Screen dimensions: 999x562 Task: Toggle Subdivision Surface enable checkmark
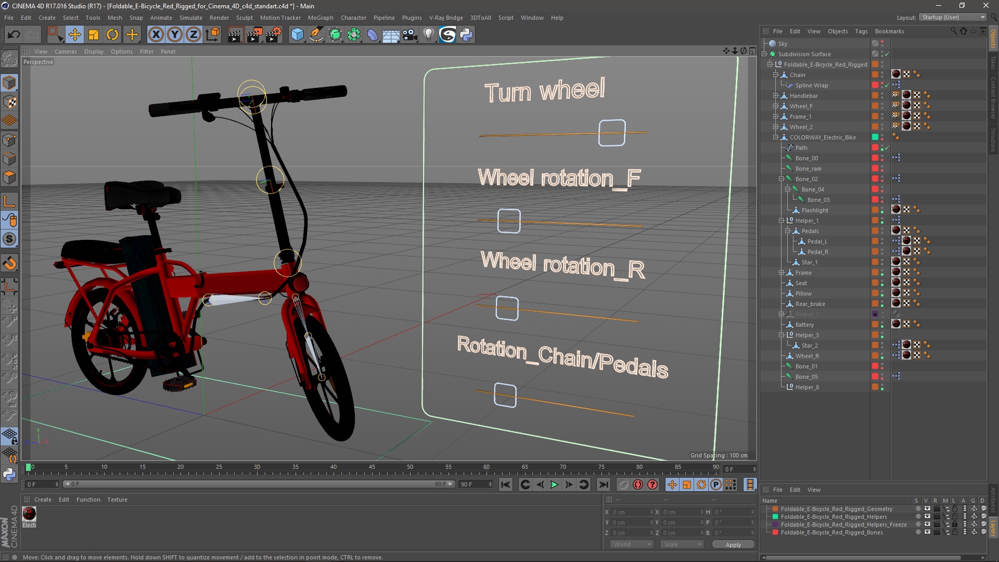pos(887,54)
